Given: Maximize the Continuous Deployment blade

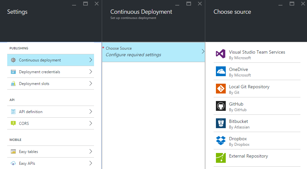Looking at the screenshot, I should [189, 4].
